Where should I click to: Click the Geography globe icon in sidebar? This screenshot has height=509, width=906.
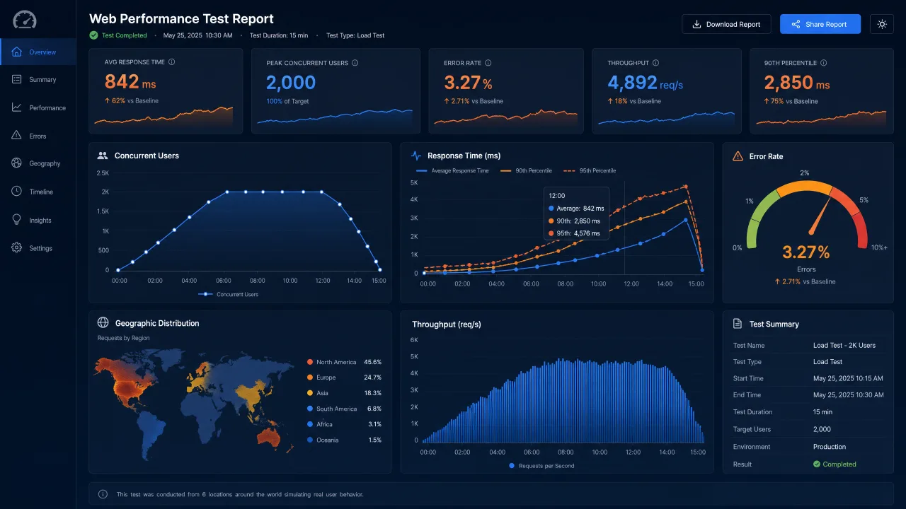[17, 163]
